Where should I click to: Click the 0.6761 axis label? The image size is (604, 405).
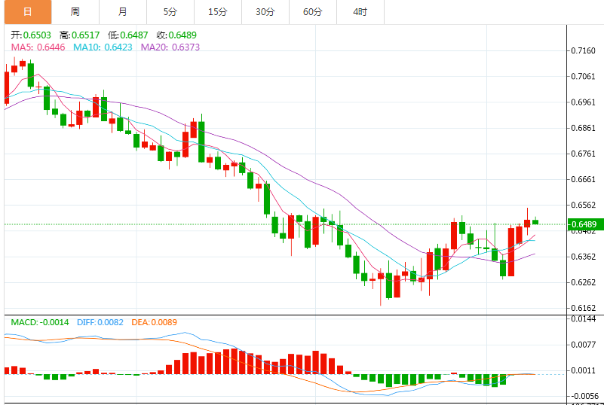point(583,154)
